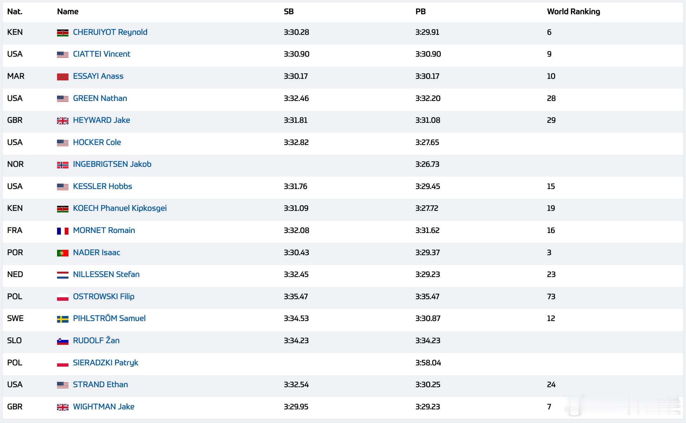Click the Name column header
The height and width of the screenshot is (423, 686).
point(68,12)
